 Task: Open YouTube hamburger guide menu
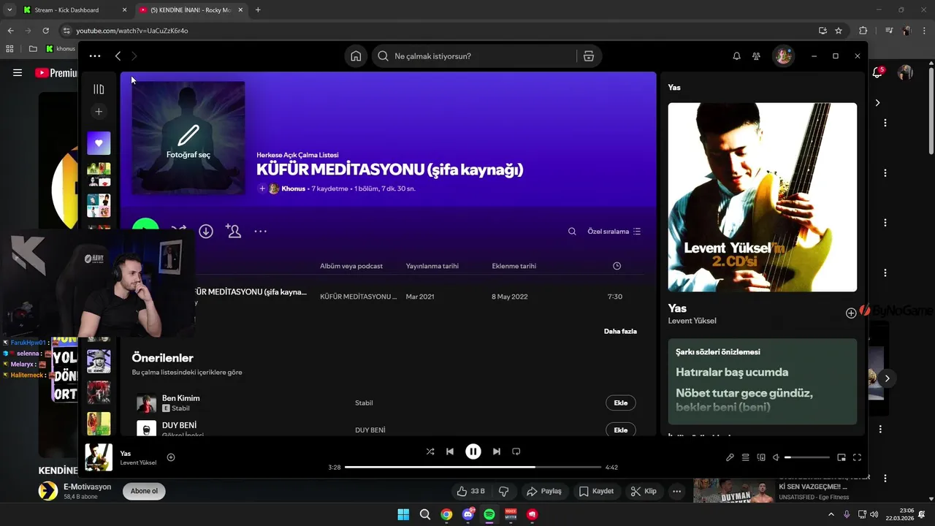(18, 72)
